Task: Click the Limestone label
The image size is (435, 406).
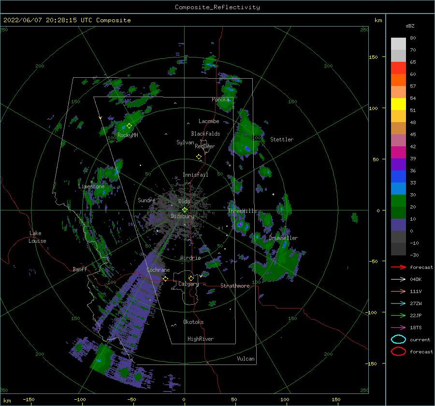Action: click(91, 186)
